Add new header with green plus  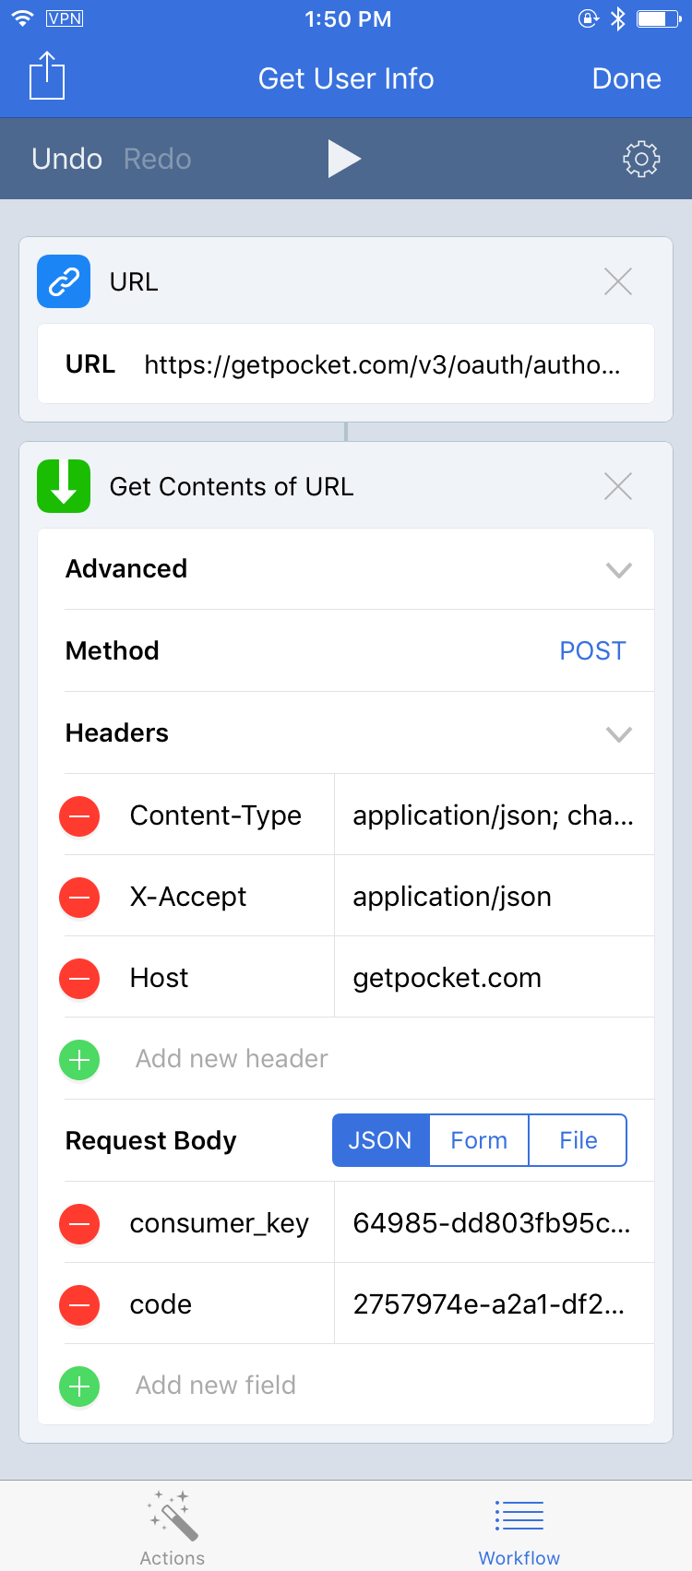point(79,1060)
